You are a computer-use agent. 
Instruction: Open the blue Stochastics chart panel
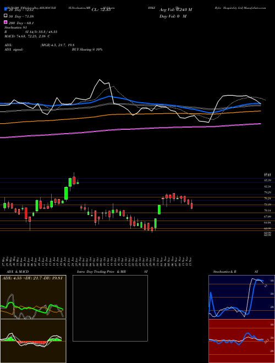pos(241,297)
